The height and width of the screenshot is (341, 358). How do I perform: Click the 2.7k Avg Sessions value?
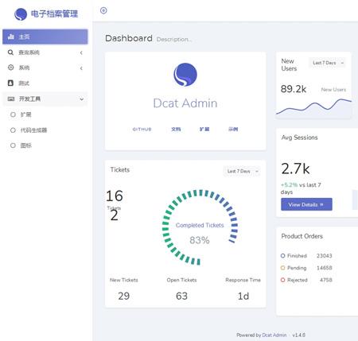[x=295, y=169]
